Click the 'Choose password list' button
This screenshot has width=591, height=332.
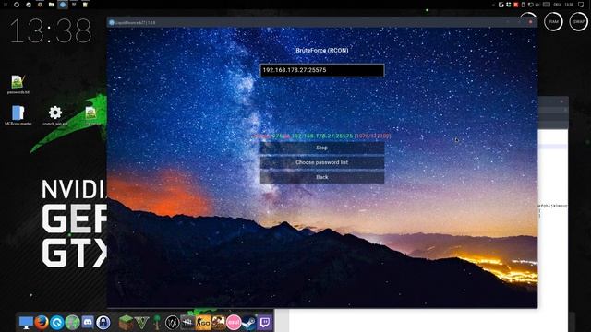click(322, 162)
